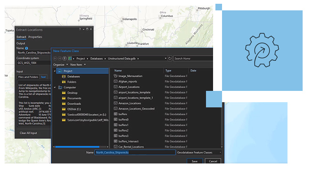Switch to the Extract tab

(21, 37)
